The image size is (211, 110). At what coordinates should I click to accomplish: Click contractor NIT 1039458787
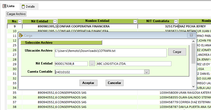169,107
